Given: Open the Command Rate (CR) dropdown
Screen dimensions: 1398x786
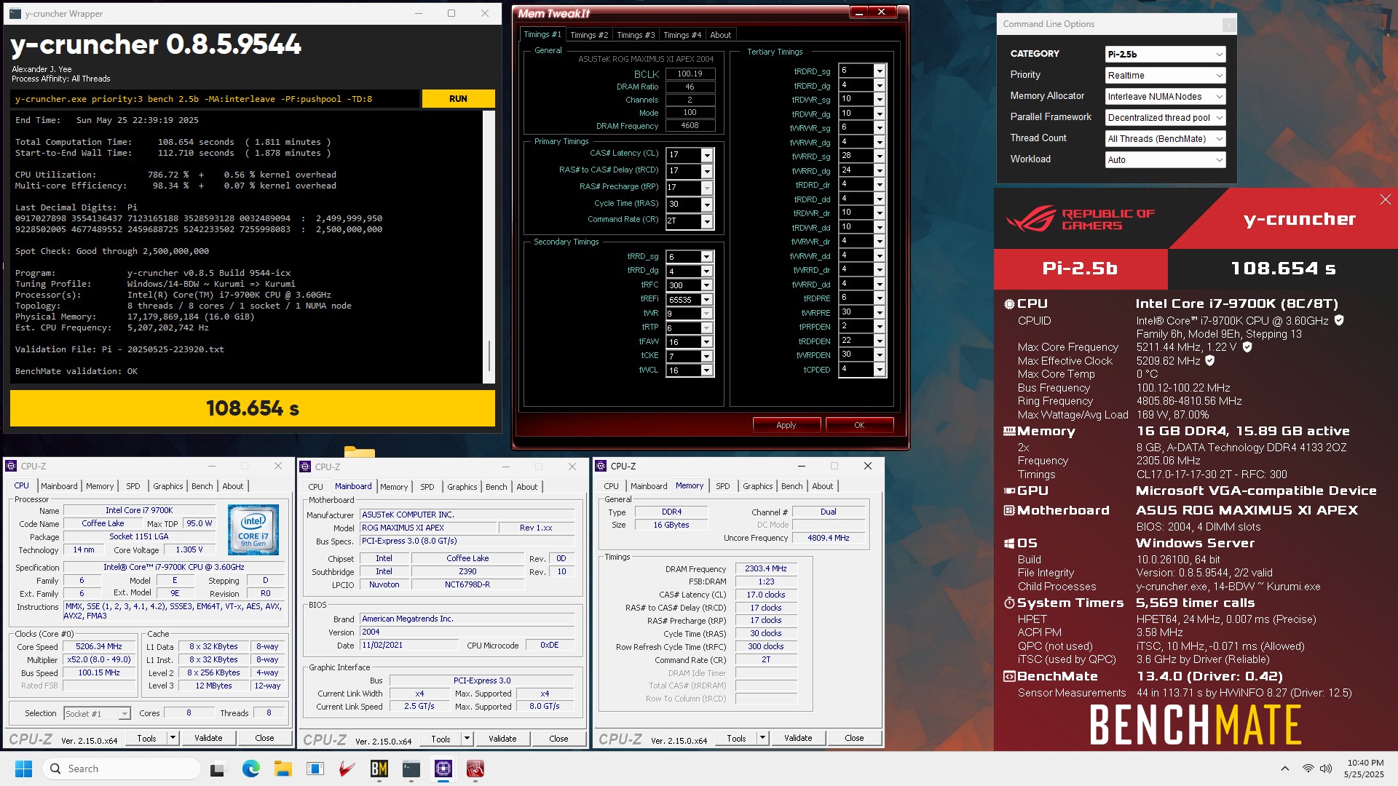Looking at the screenshot, I should pos(706,221).
